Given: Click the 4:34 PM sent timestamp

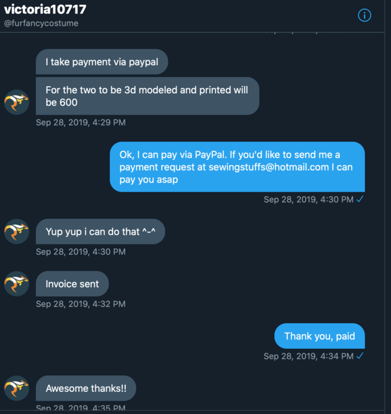Looking at the screenshot, I should pos(308,356).
